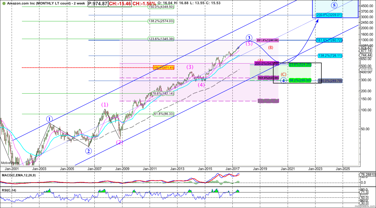Select the red corrective wave (C) label

coord(283,74)
